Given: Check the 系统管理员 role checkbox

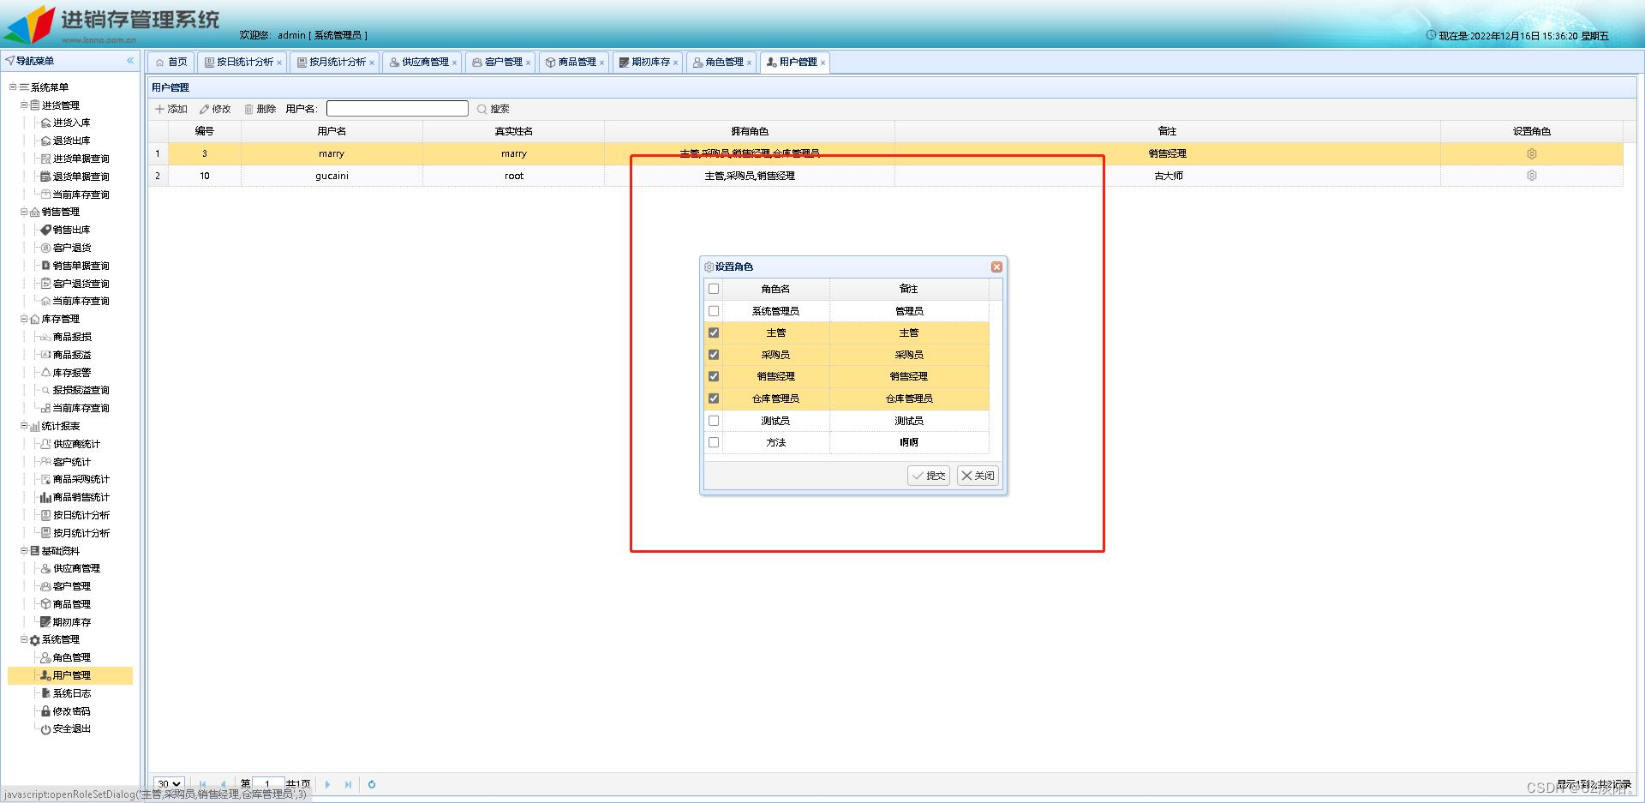Looking at the screenshot, I should [714, 311].
